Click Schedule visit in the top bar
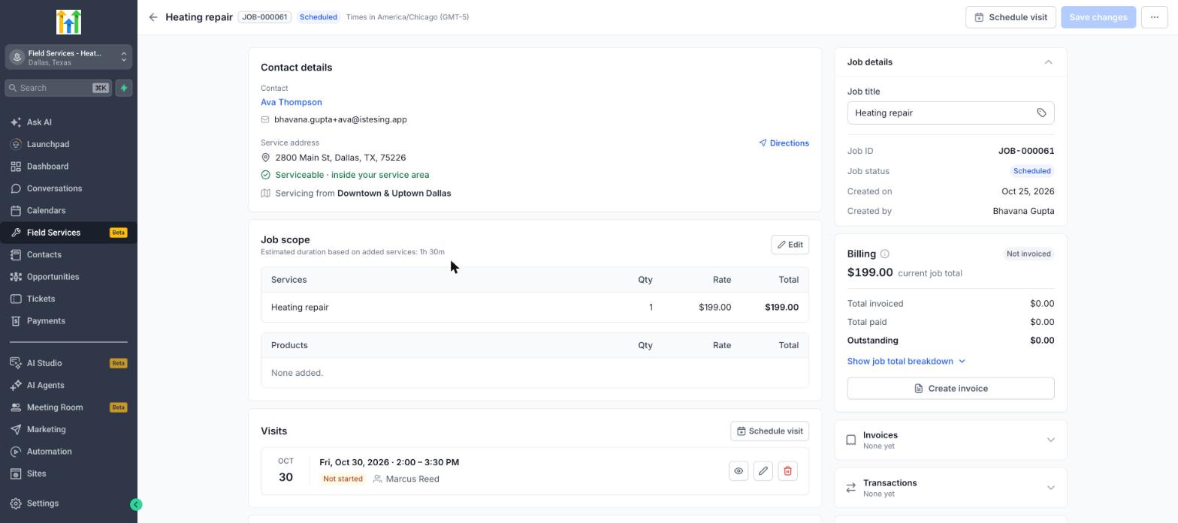This screenshot has height=523, width=1178. pyautogui.click(x=1010, y=17)
